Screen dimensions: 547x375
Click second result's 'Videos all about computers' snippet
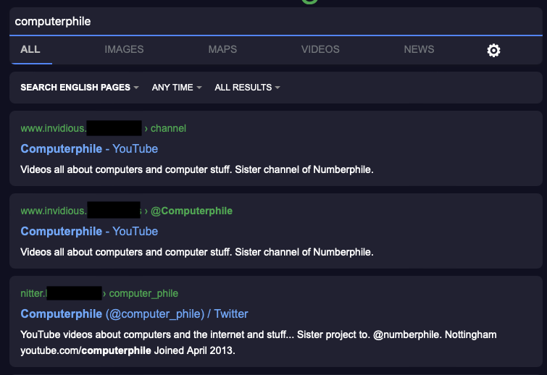point(197,253)
